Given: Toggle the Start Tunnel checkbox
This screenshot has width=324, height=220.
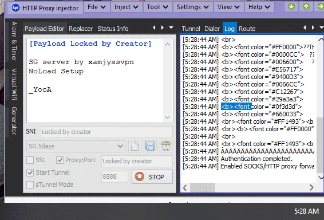Looking at the screenshot, I should [30, 172].
